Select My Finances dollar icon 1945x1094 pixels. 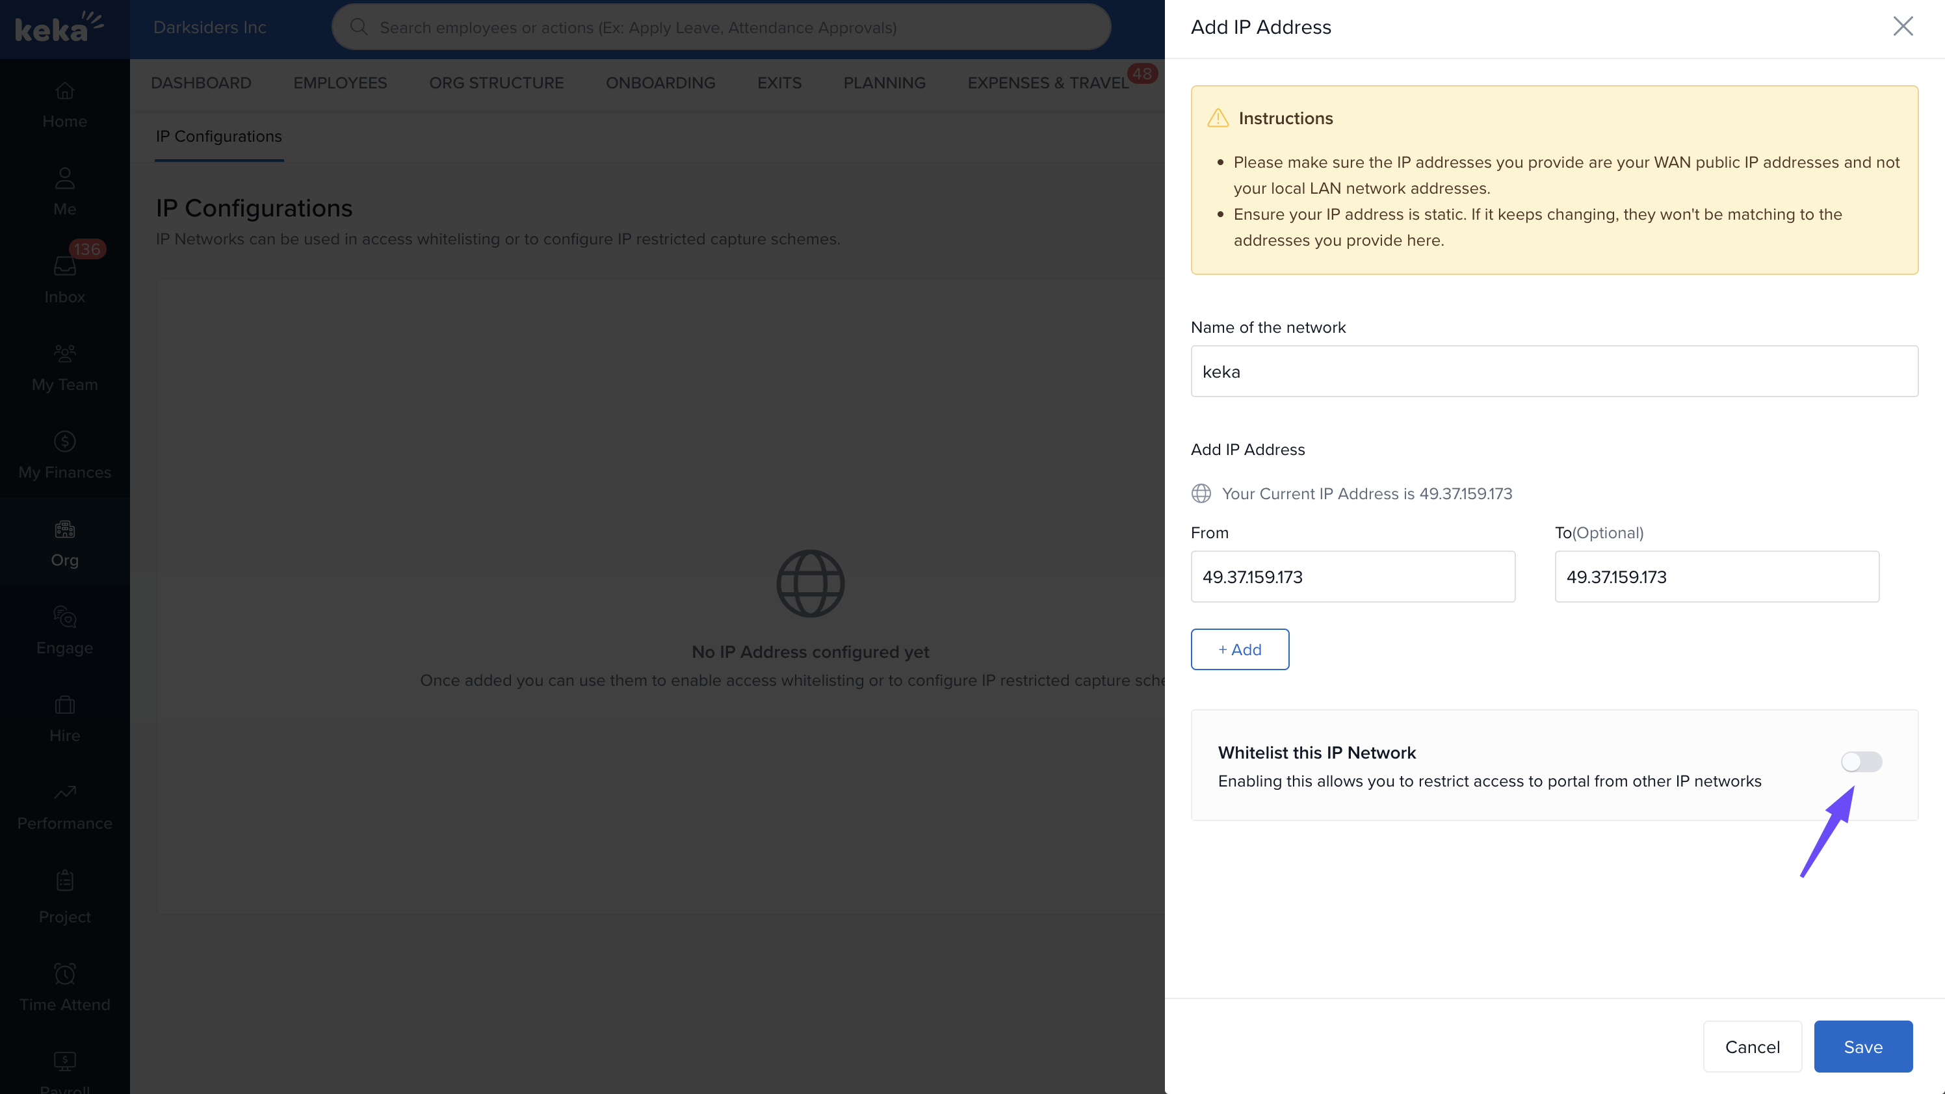[65, 441]
